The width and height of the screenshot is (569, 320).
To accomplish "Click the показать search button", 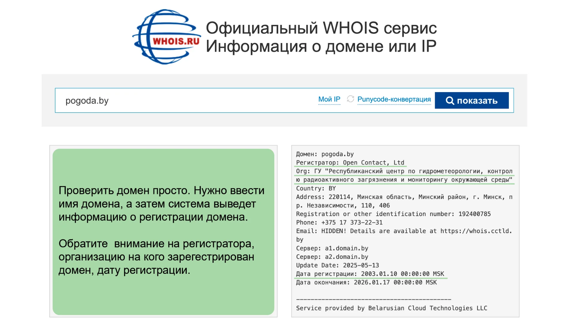I will pos(472,100).
